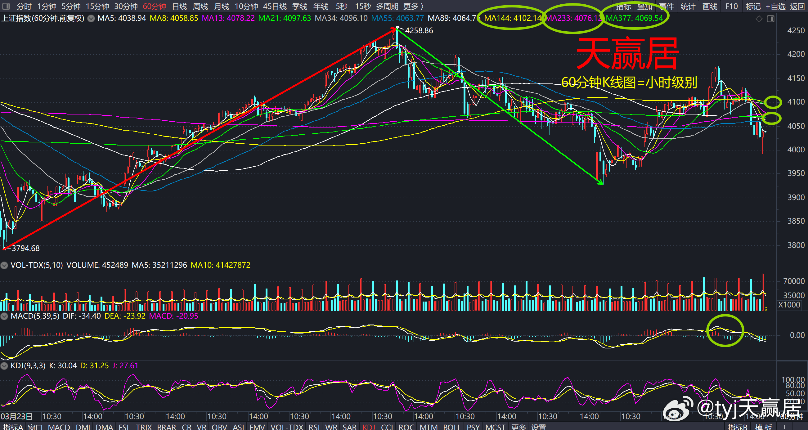Select BRAR indicator tab

point(166,427)
